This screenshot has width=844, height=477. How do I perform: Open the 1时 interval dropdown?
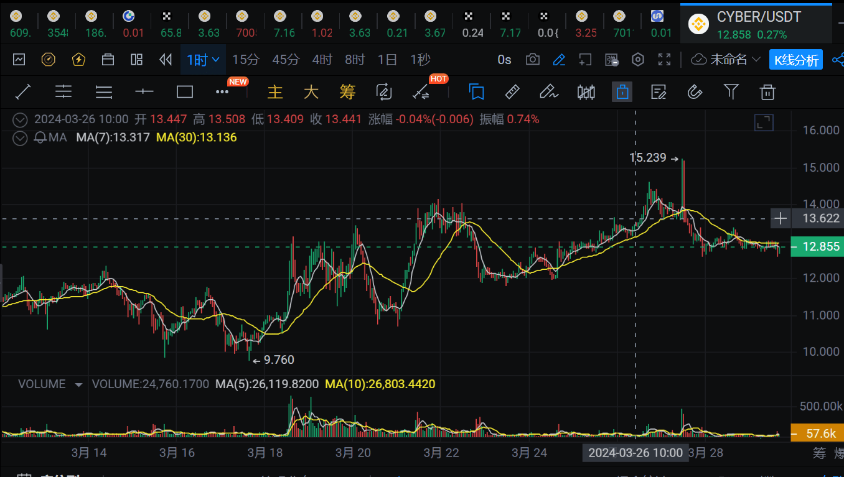tap(203, 59)
